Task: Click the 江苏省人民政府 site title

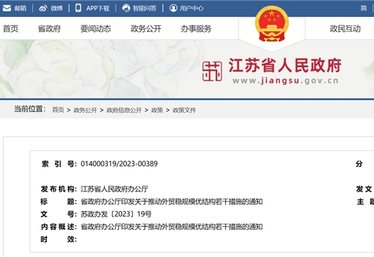Action: (285, 65)
